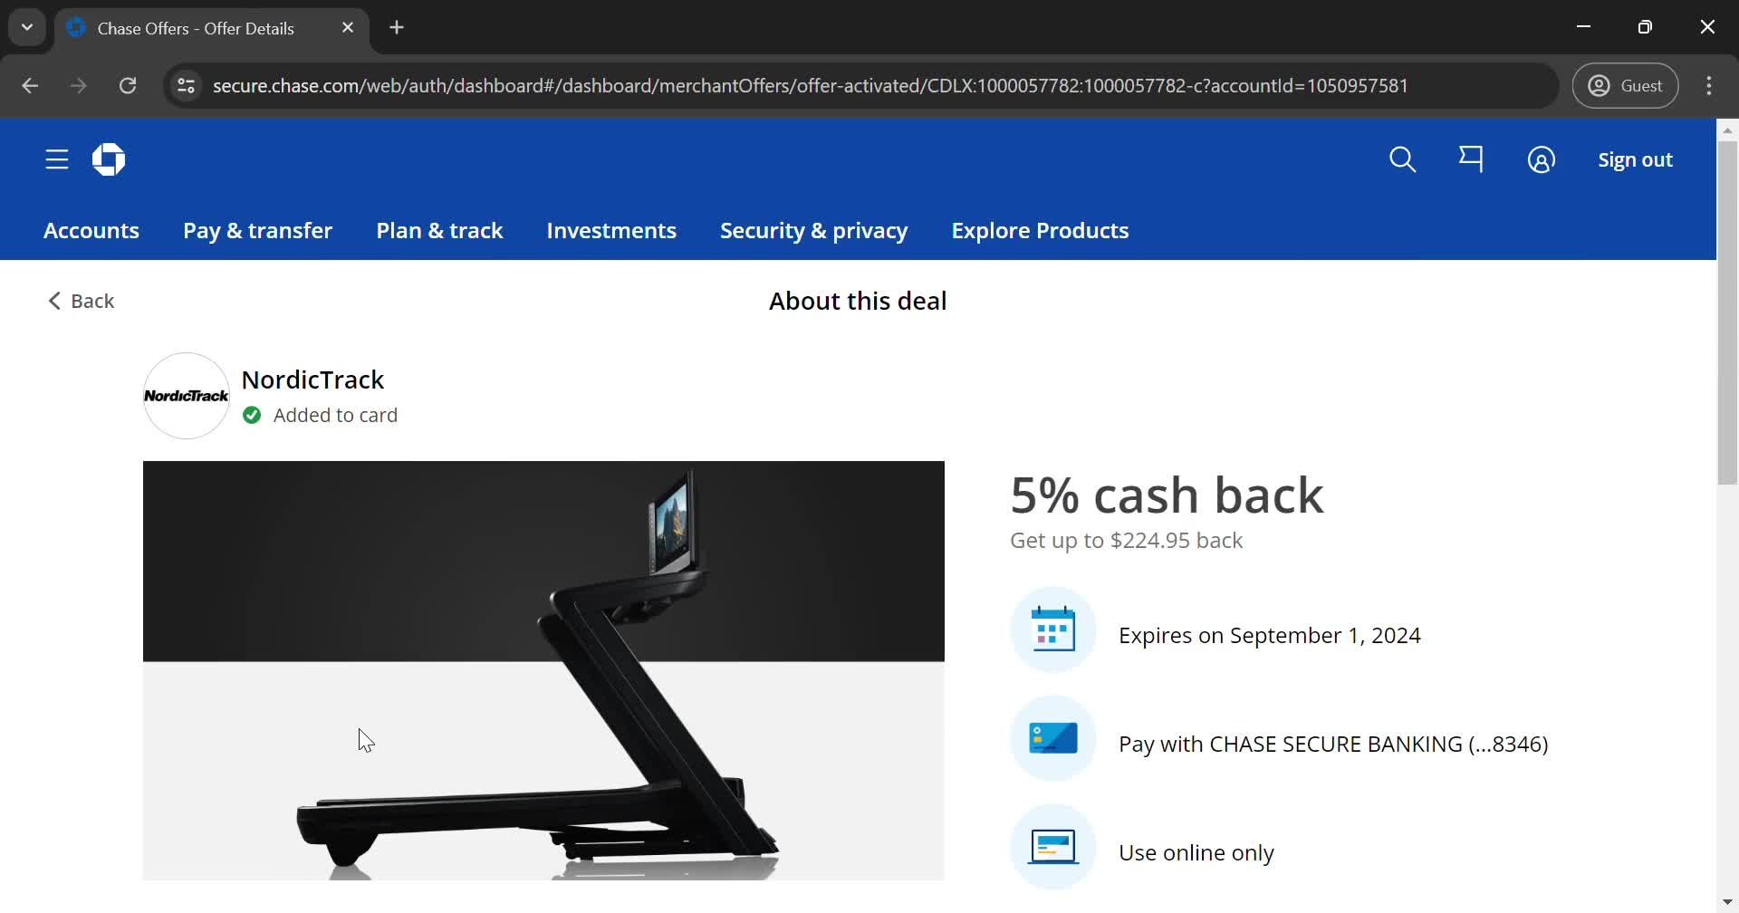This screenshot has height=913, width=1739.
Task: Collapse the Back chevron at page top-left
Action: pyautogui.click(x=54, y=300)
